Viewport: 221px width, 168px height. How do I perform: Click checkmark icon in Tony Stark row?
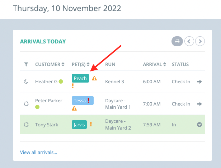pyautogui.click(x=199, y=125)
